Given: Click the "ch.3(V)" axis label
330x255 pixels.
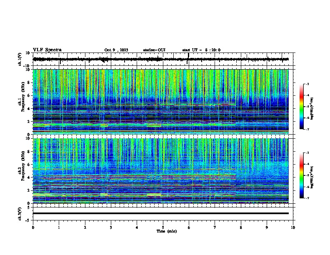Looking at the screenshot, I should [20, 214].
